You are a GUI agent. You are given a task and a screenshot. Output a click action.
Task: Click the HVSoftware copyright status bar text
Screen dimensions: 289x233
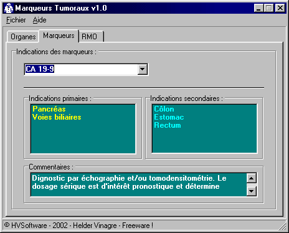point(78,226)
